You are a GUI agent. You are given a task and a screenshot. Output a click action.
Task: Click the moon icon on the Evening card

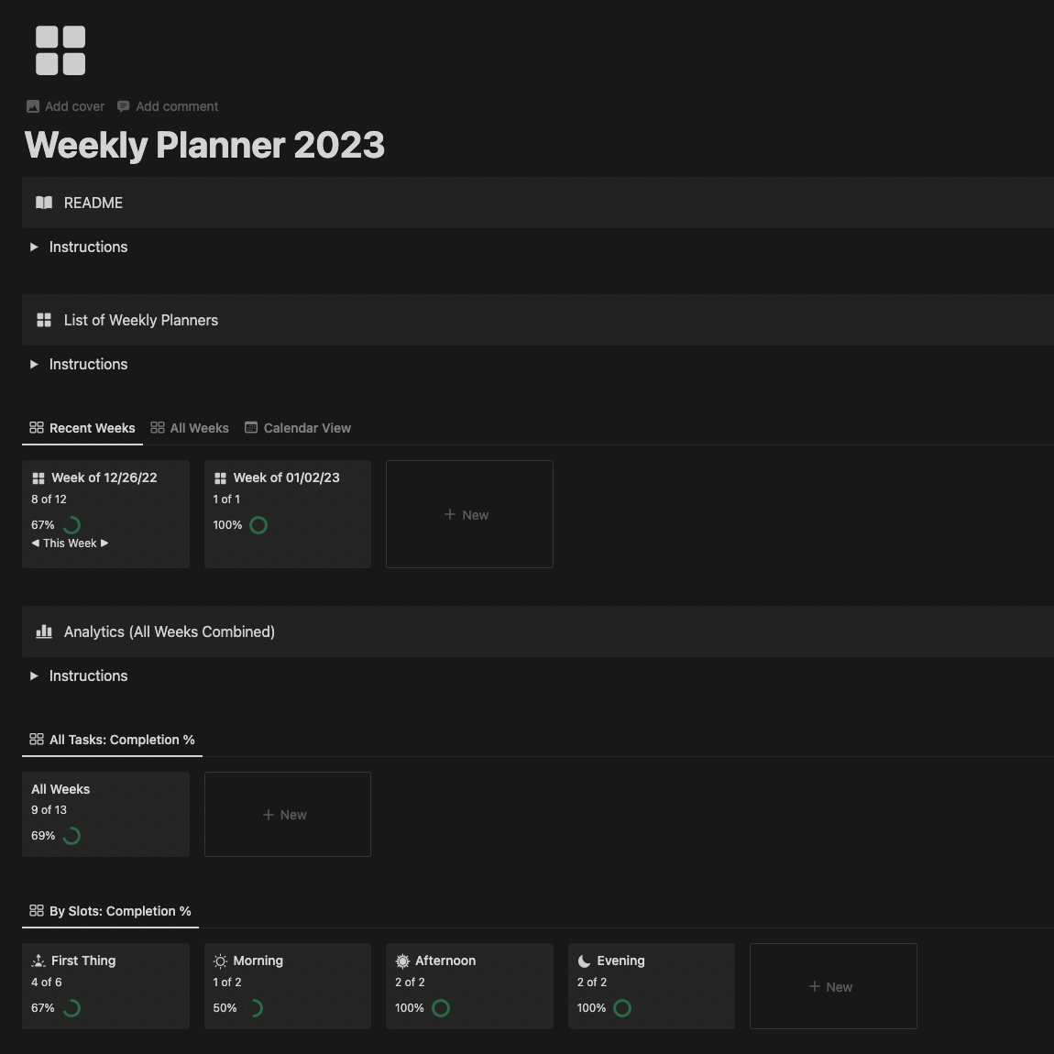(x=585, y=961)
